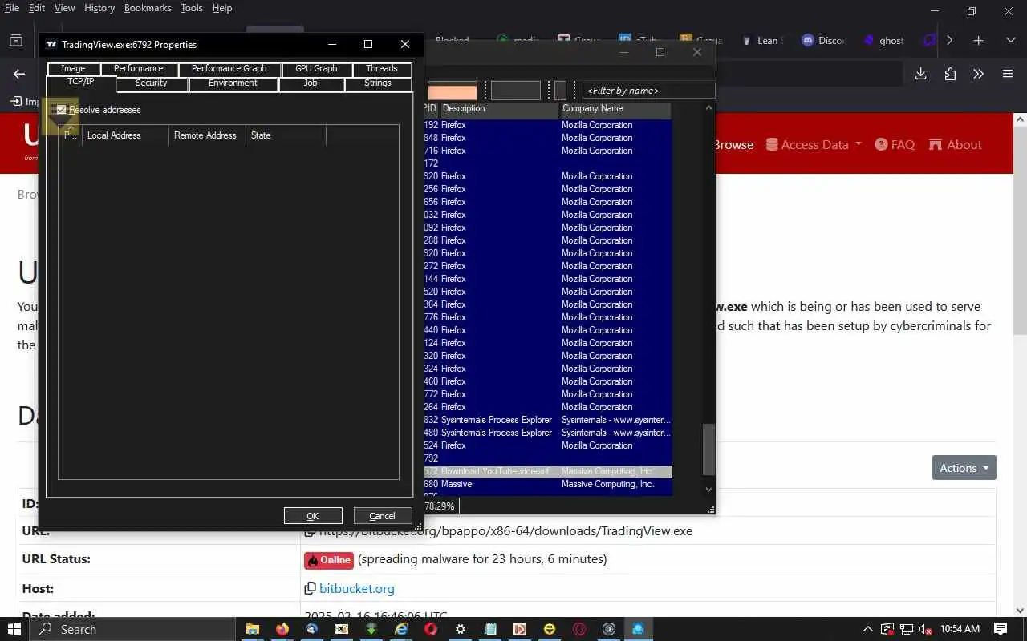The image size is (1027, 641).
Task: Go back with the Firefox back arrow
Action: pyautogui.click(x=19, y=74)
